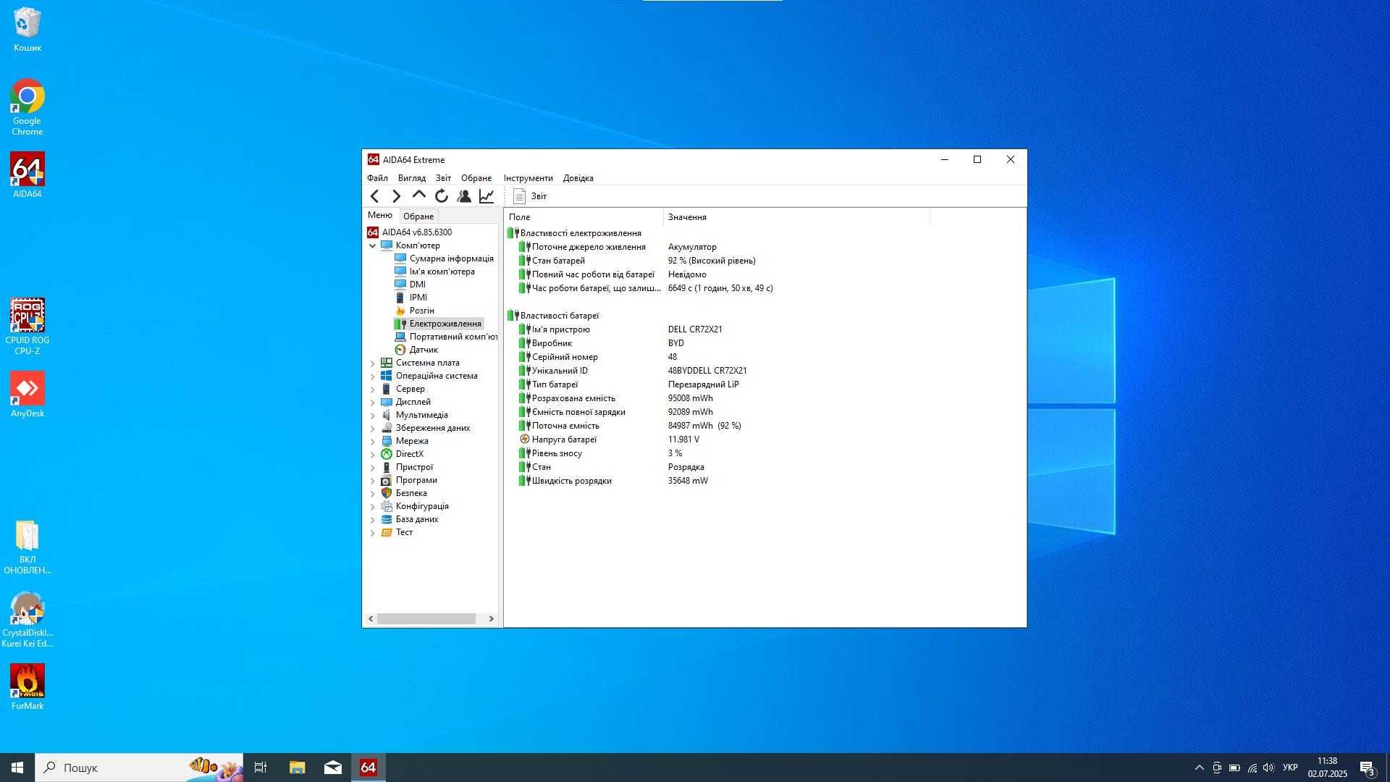The width and height of the screenshot is (1390, 782).
Task: Collapse the Комп'ютер tree node
Action: click(373, 245)
